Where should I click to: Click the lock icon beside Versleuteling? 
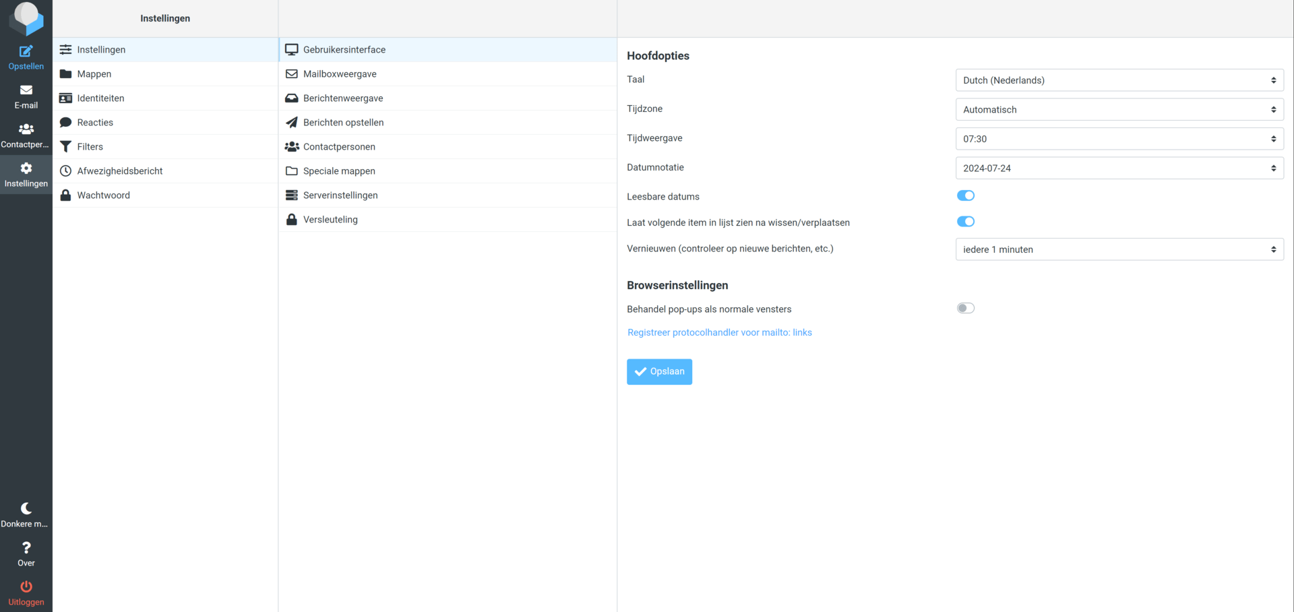coord(291,219)
